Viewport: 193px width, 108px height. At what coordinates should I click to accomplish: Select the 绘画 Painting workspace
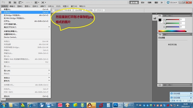(x=149, y=2)
